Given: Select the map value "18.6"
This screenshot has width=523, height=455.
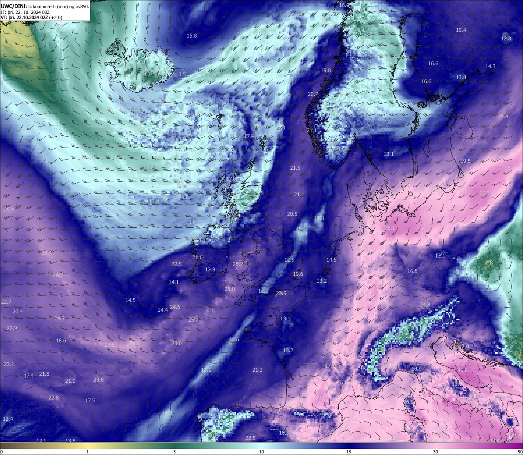Looking at the screenshot, I should click(61, 340).
